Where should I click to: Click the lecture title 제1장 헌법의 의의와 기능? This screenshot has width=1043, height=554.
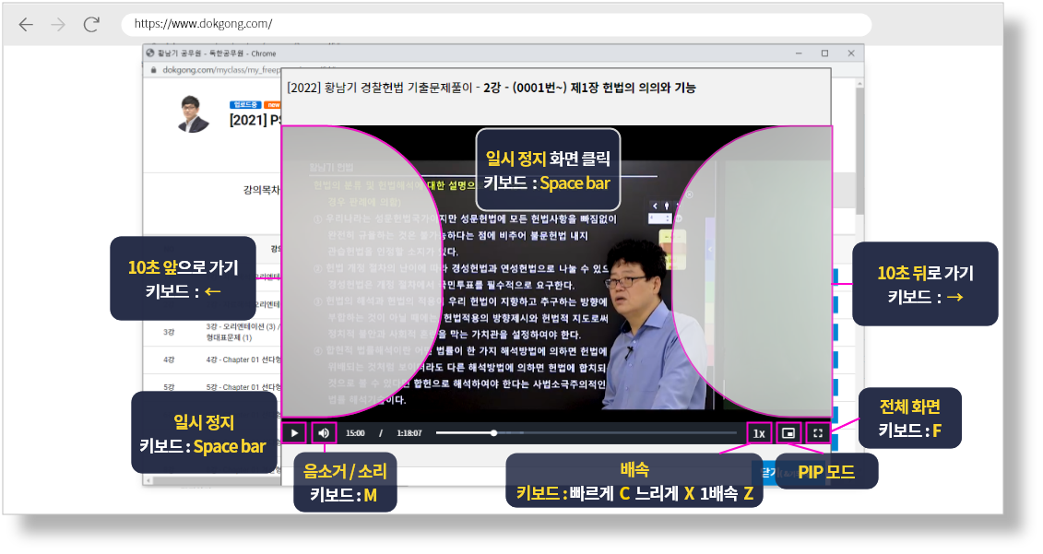click(633, 88)
